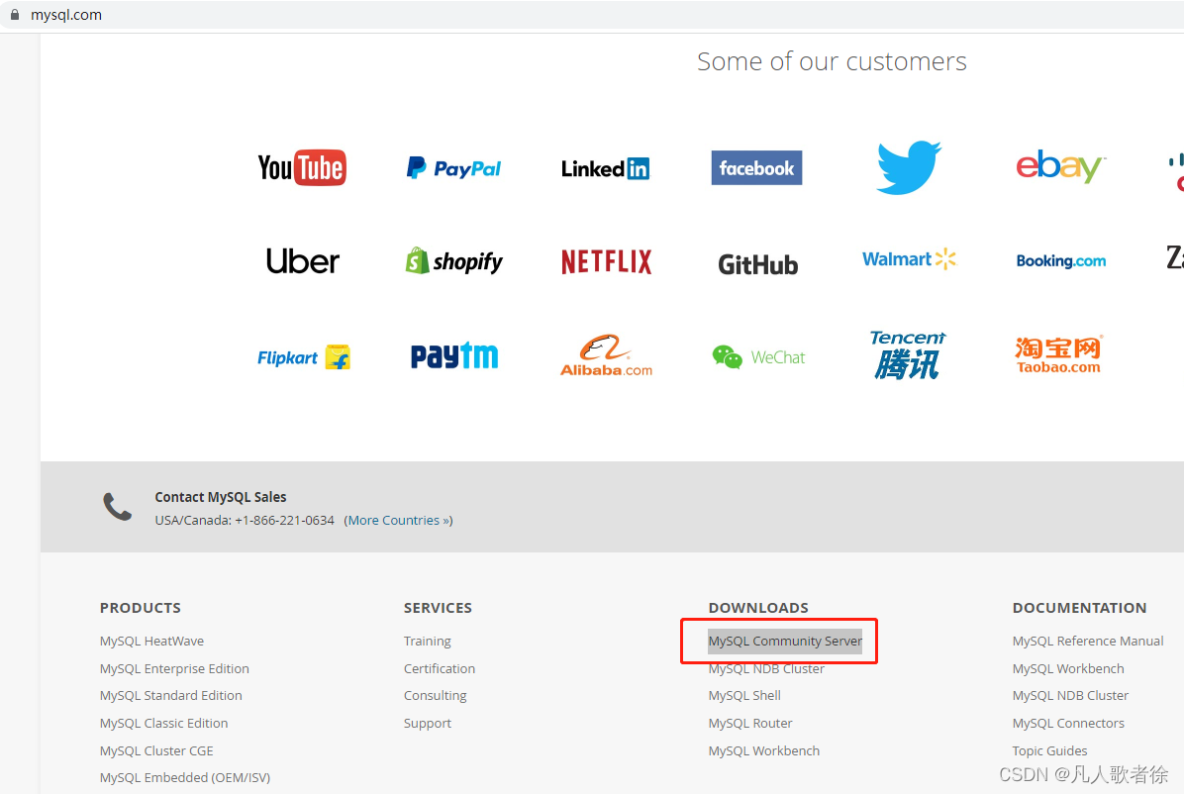Click the phone icon beside Contact MySQL Sales
This screenshot has height=794, width=1184.
[x=117, y=507]
